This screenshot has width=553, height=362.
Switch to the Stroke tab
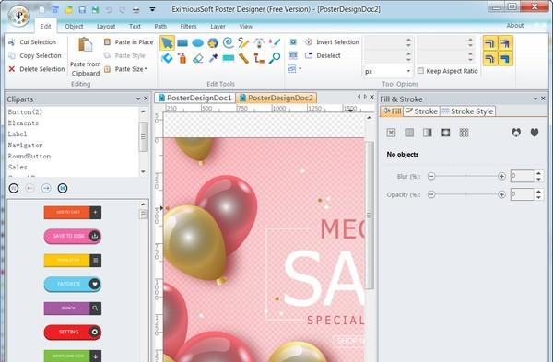point(421,111)
